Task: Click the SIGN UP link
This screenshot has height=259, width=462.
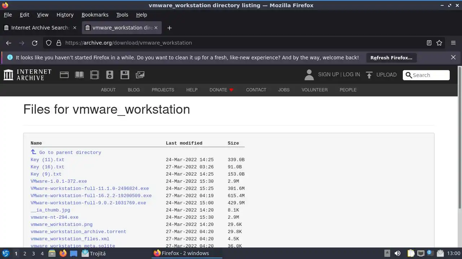Action: (328, 74)
